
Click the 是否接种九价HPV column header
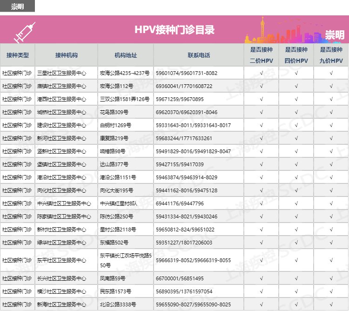331,55
